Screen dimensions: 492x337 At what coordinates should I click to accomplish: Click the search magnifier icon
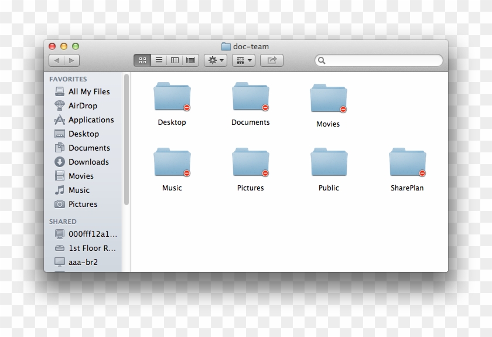[322, 60]
